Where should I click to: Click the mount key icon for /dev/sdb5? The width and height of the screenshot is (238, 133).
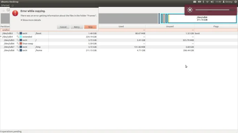tap(18, 40)
